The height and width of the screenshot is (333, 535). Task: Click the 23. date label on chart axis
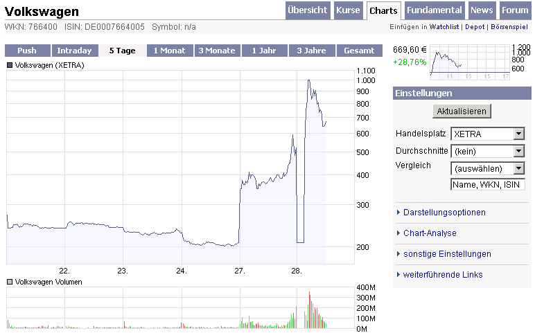[123, 271]
